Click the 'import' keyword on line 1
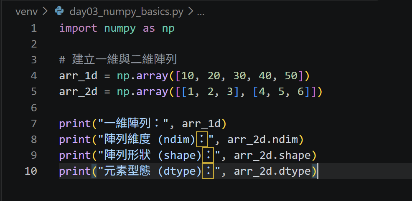 [x=78, y=28]
